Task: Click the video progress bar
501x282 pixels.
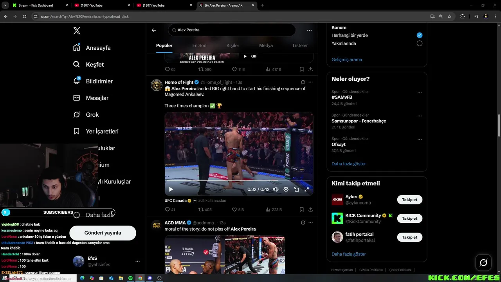Action: click(x=239, y=181)
